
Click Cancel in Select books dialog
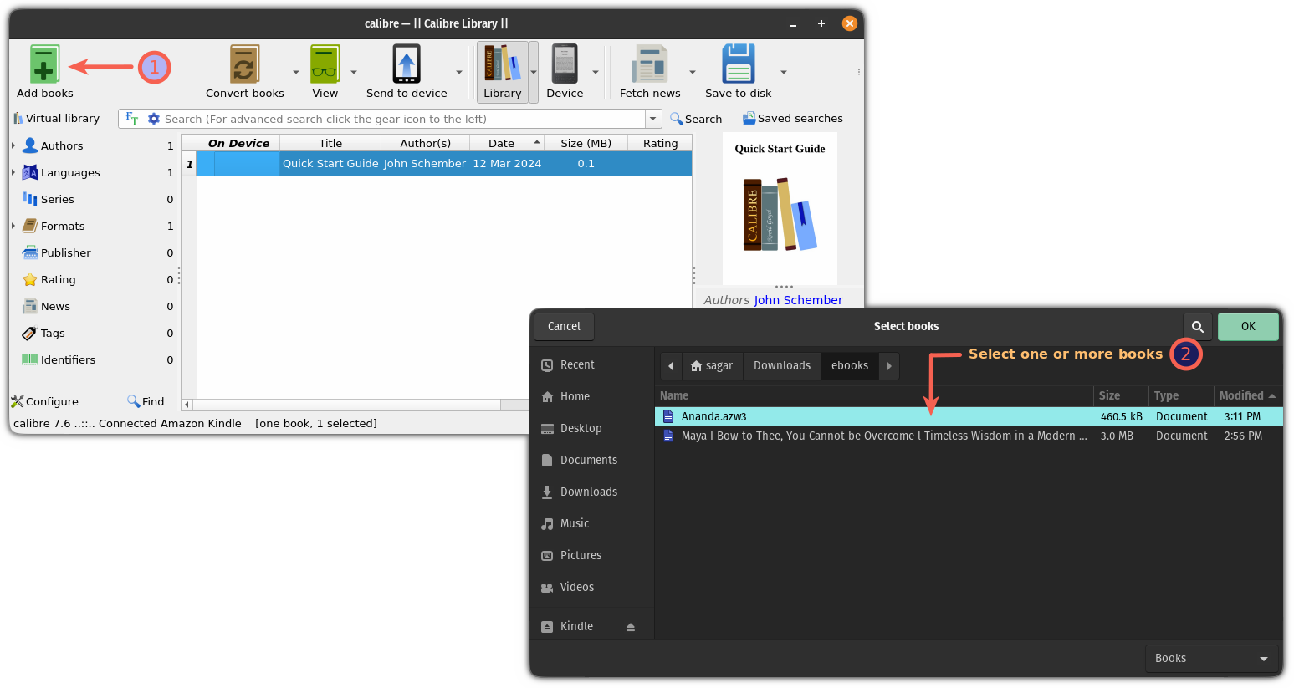coord(564,326)
